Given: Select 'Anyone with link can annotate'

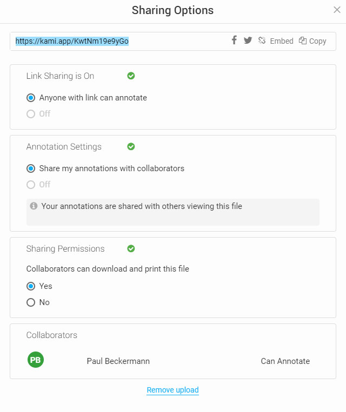Looking at the screenshot, I should click(x=31, y=98).
